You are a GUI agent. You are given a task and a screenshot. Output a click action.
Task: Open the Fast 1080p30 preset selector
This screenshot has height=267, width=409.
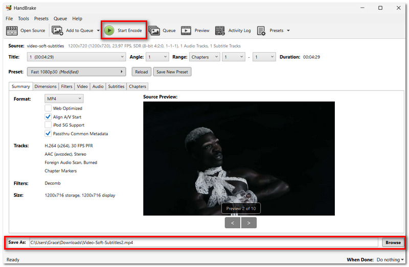[x=76, y=72]
